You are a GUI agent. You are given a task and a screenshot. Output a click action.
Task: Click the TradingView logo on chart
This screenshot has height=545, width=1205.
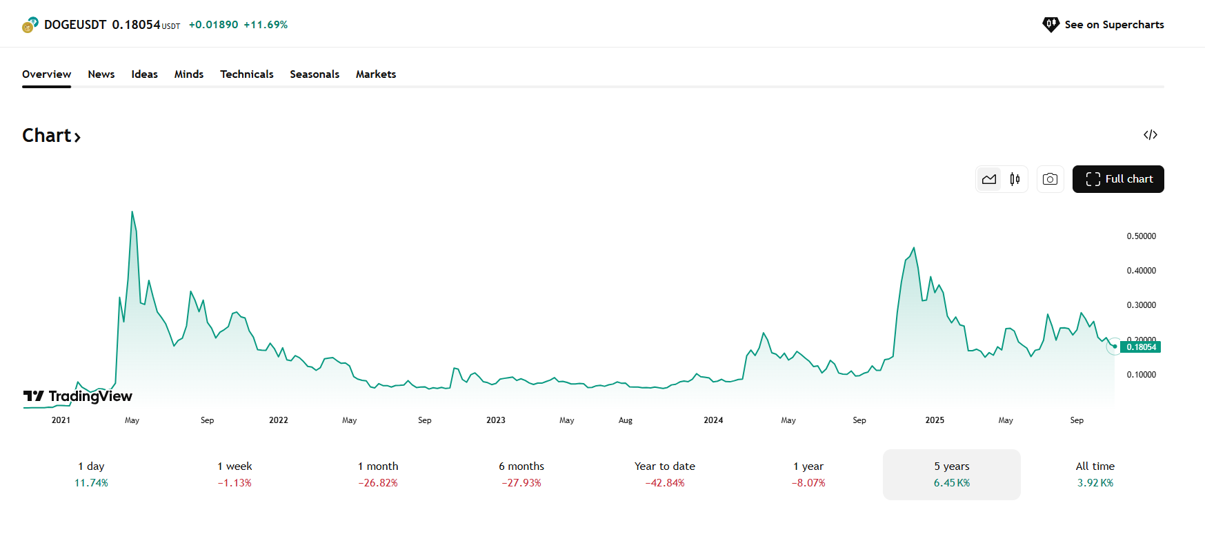[x=78, y=396]
